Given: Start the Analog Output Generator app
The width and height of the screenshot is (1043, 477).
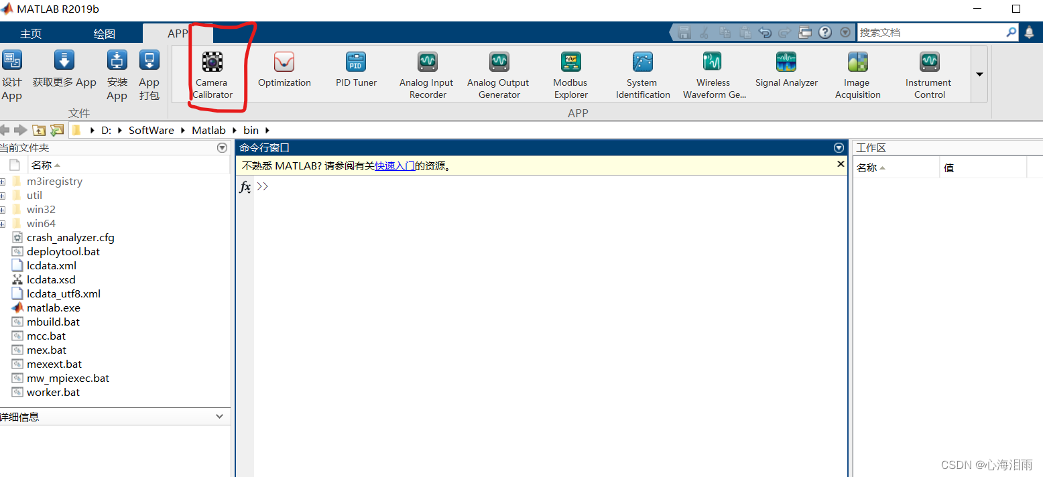Looking at the screenshot, I should (x=499, y=75).
